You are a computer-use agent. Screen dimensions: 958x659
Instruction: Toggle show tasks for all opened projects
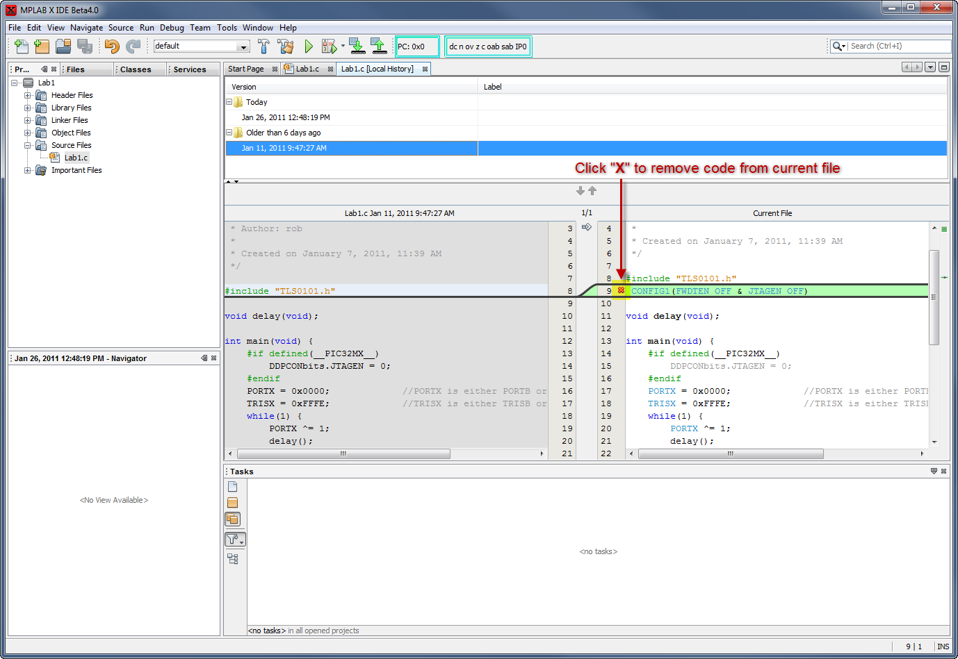point(233,519)
